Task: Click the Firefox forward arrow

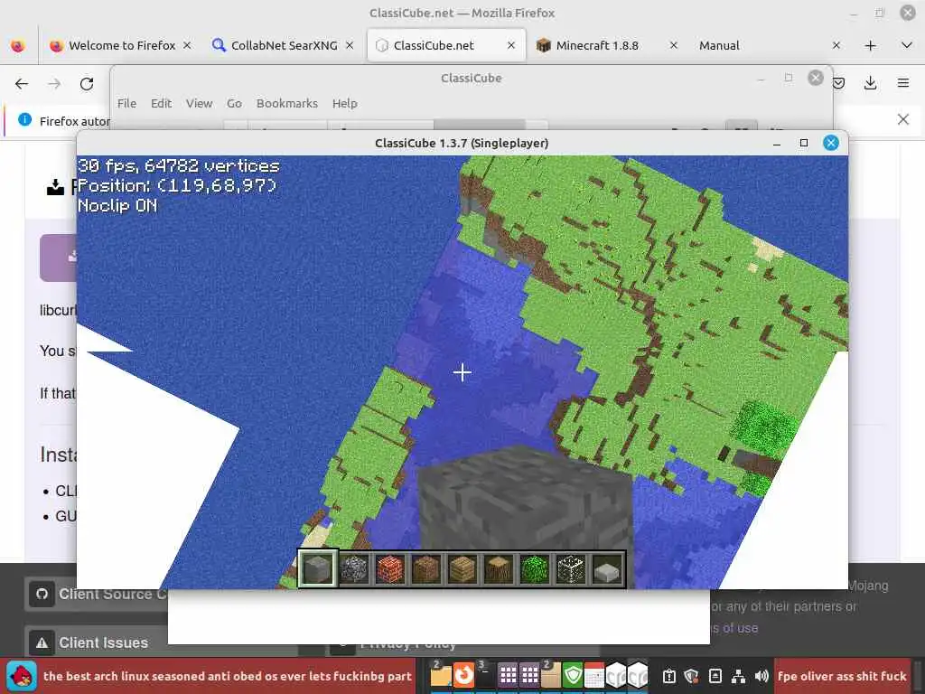Action: (54, 84)
